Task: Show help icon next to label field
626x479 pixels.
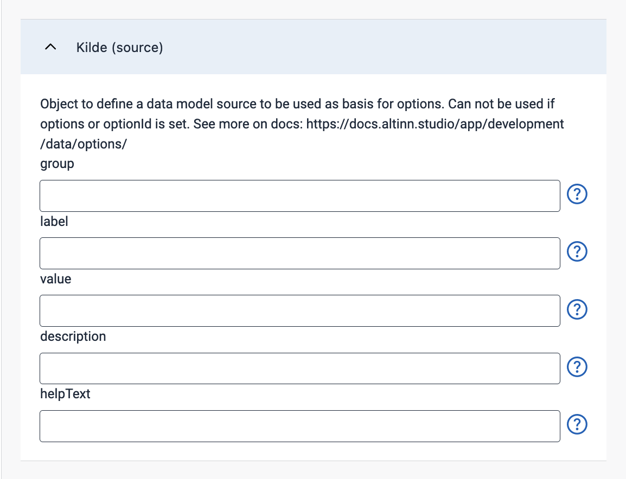Action: coord(577,251)
